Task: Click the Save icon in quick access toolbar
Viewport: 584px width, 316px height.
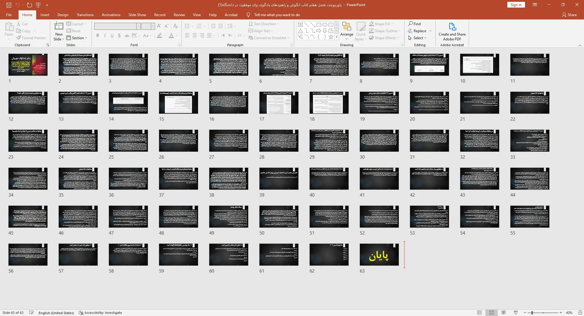Action: (x=9, y=5)
